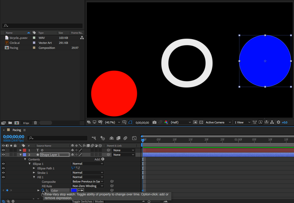
Task: Create a new folder in Project panel
Action: point(10,123)
